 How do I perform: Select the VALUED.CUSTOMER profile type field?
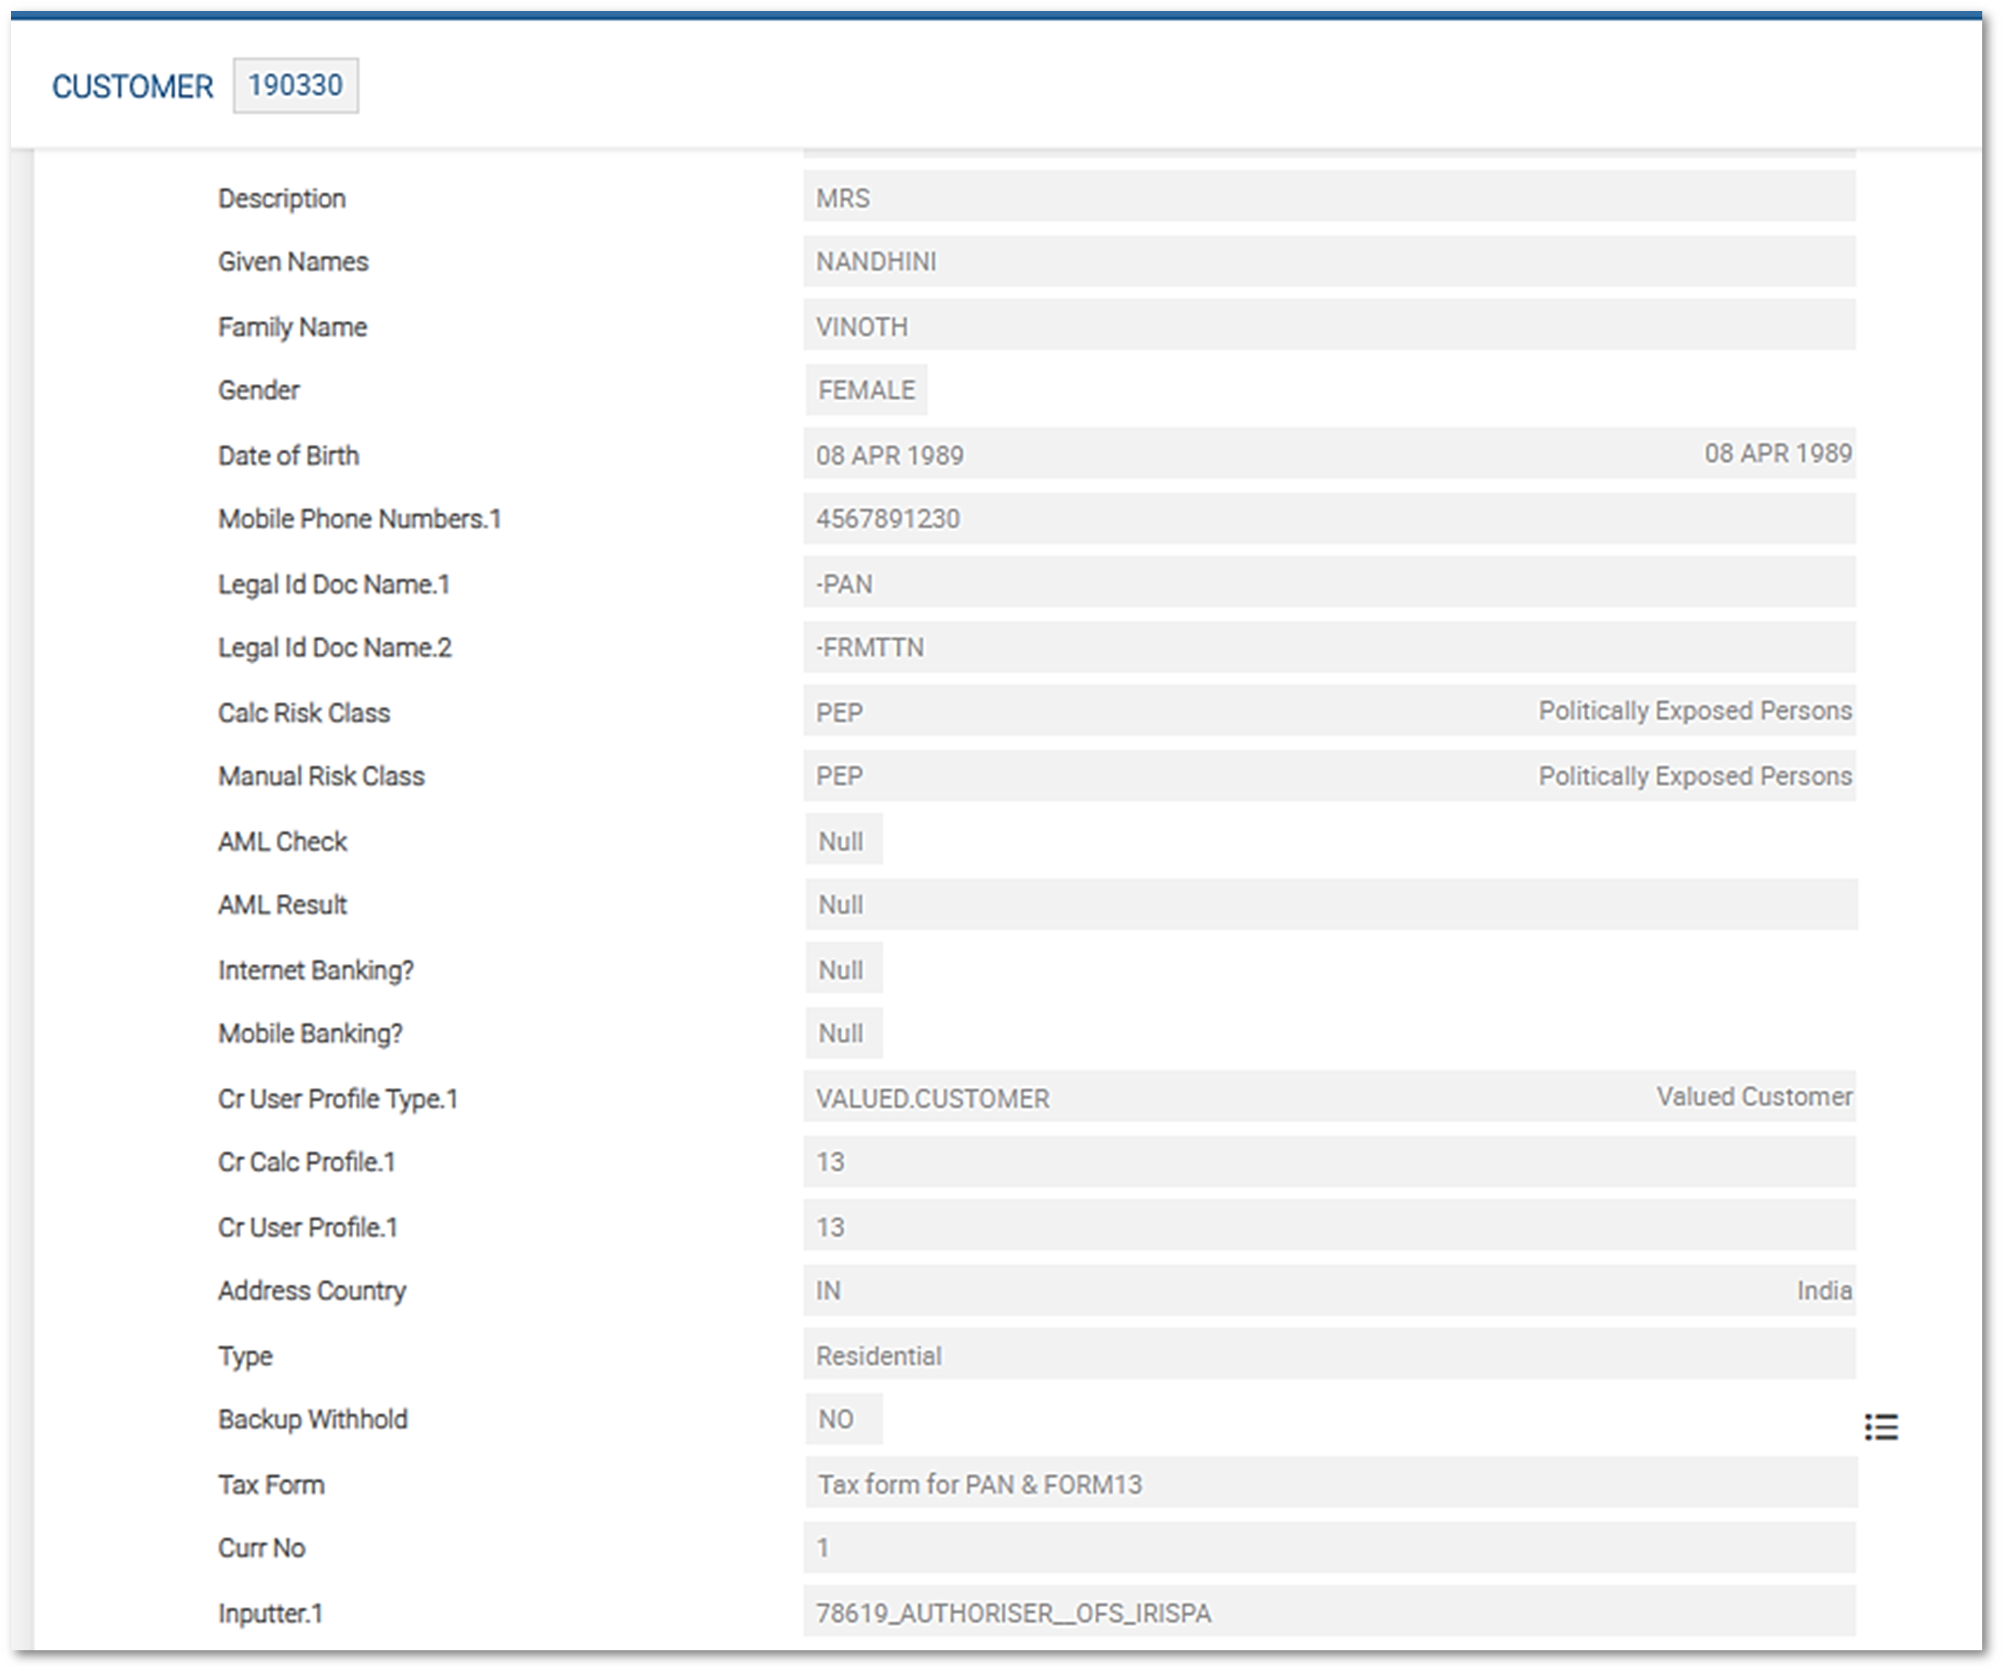click(1329, 1096)
